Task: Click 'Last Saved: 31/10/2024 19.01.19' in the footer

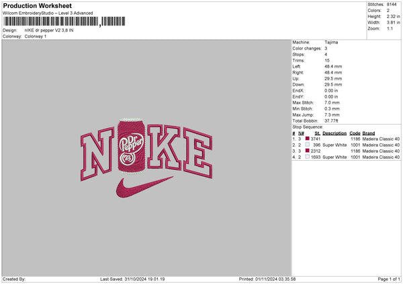Action: pyautogui.click(x=132, y=279)
